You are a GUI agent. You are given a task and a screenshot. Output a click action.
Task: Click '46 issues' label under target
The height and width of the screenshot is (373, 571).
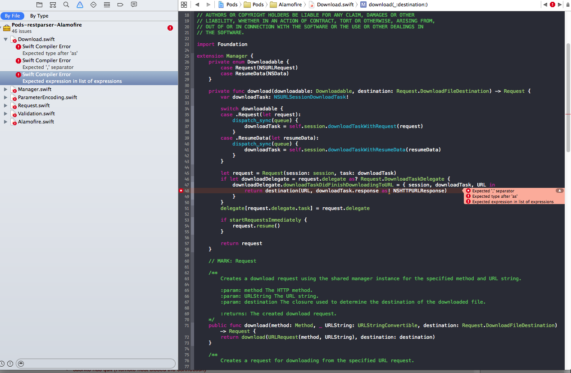[x=22, y=32]
